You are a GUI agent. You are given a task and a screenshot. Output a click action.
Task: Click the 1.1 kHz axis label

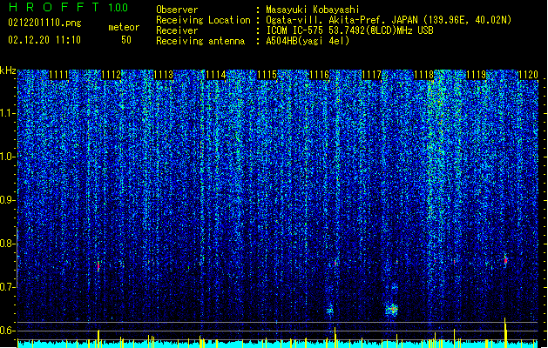[x=8, y=113]
